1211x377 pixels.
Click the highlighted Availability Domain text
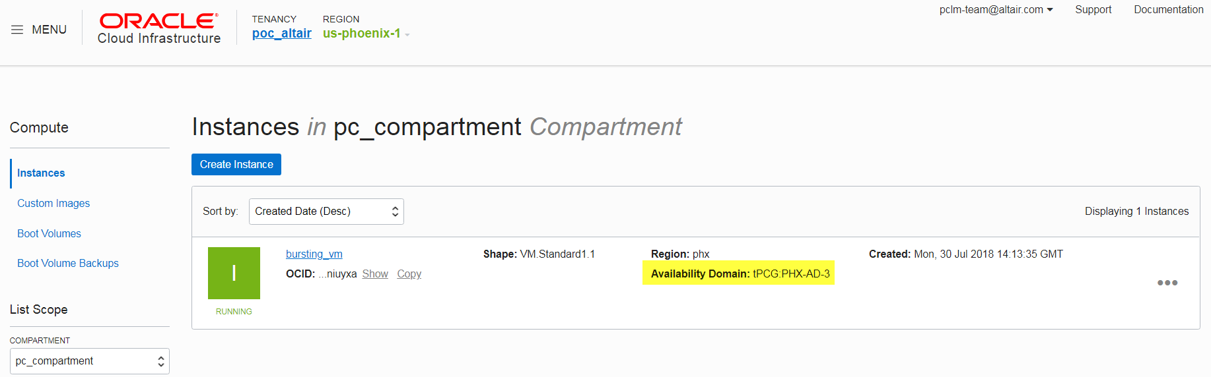click(740, 274)
